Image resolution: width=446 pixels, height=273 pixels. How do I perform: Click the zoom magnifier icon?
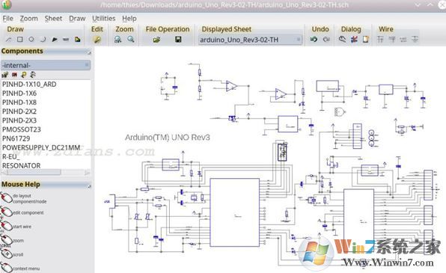pos(131,39)
